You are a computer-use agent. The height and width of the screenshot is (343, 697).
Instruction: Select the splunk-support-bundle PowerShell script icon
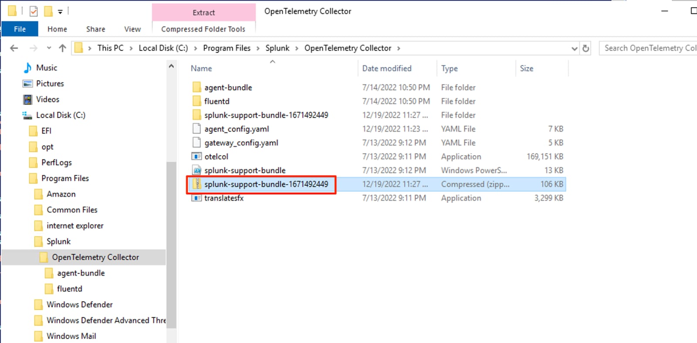[197, 170]
